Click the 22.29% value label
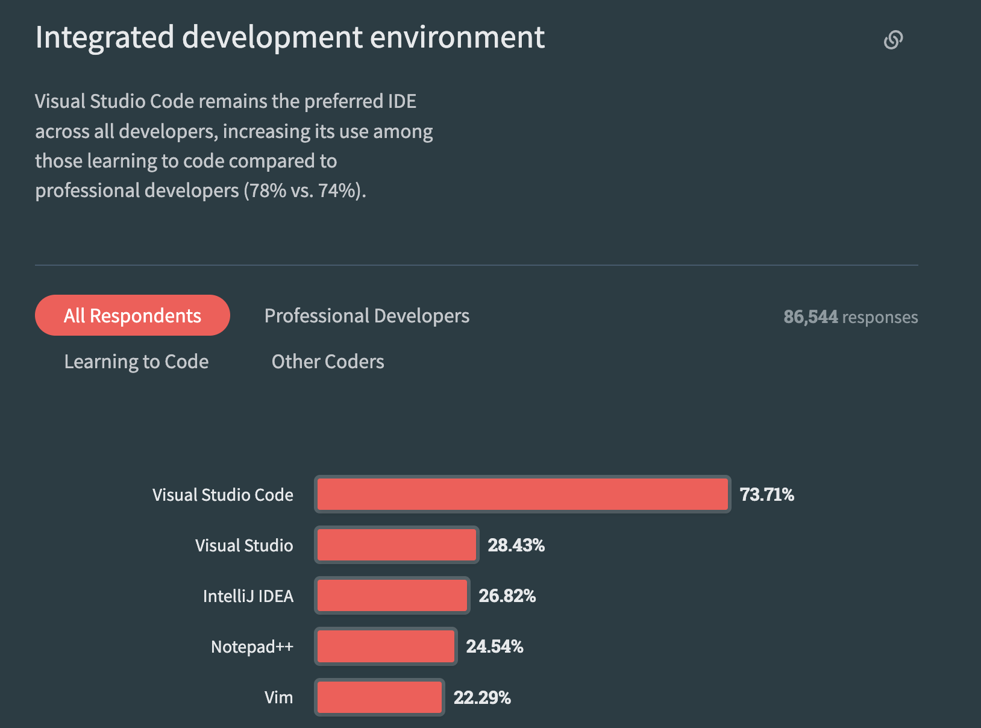Image resolution: width=981 pixels, height=728 pixels. pyautogui.click(x=482, y=698)
